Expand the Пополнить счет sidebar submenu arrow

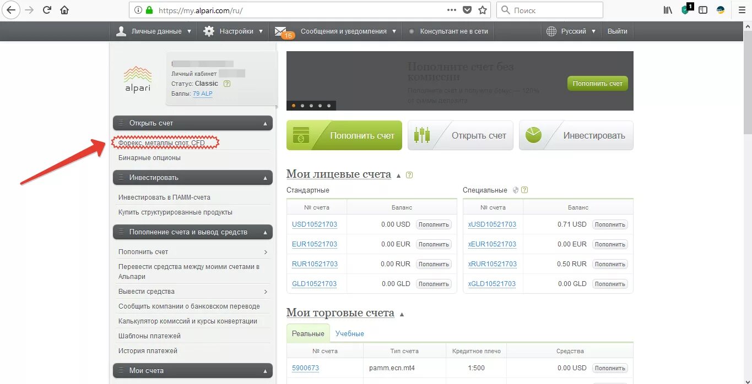[266, 252]
